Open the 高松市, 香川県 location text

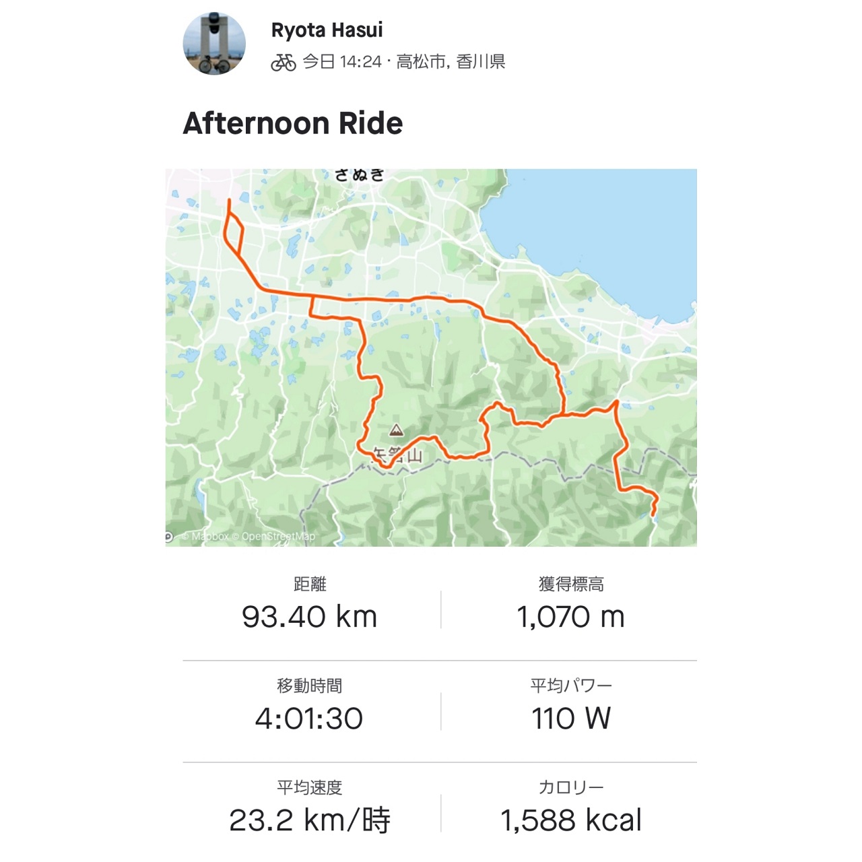tap(451, 62)
